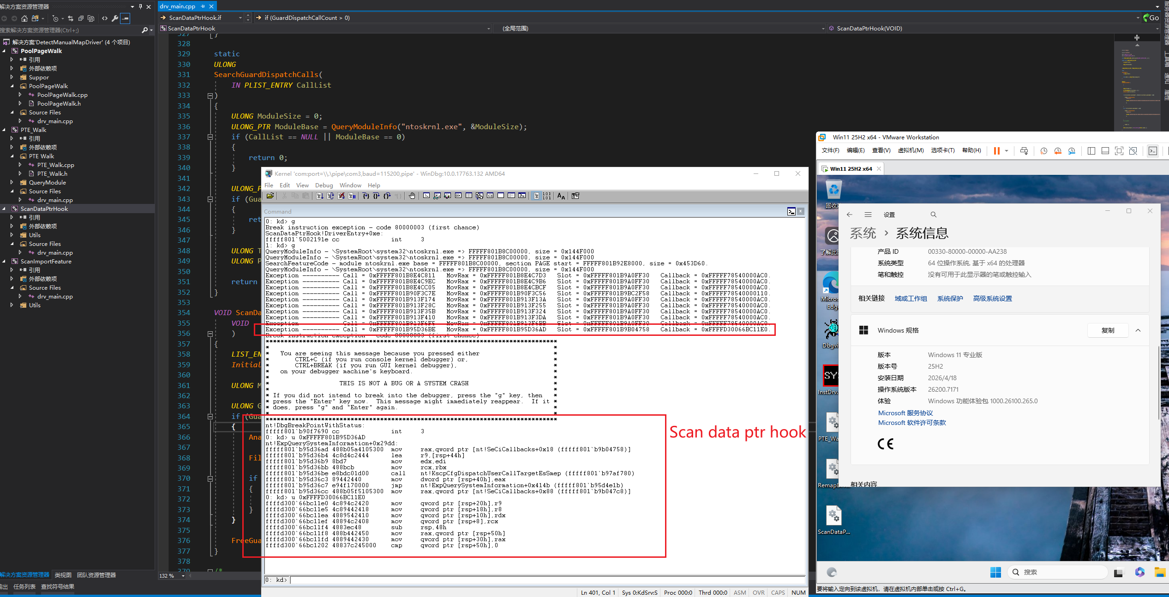Click VMware revert to snapshot icon
The width and height of the screenshot is (1169, 597).
pyautogui.click(x=1058, y=151)
